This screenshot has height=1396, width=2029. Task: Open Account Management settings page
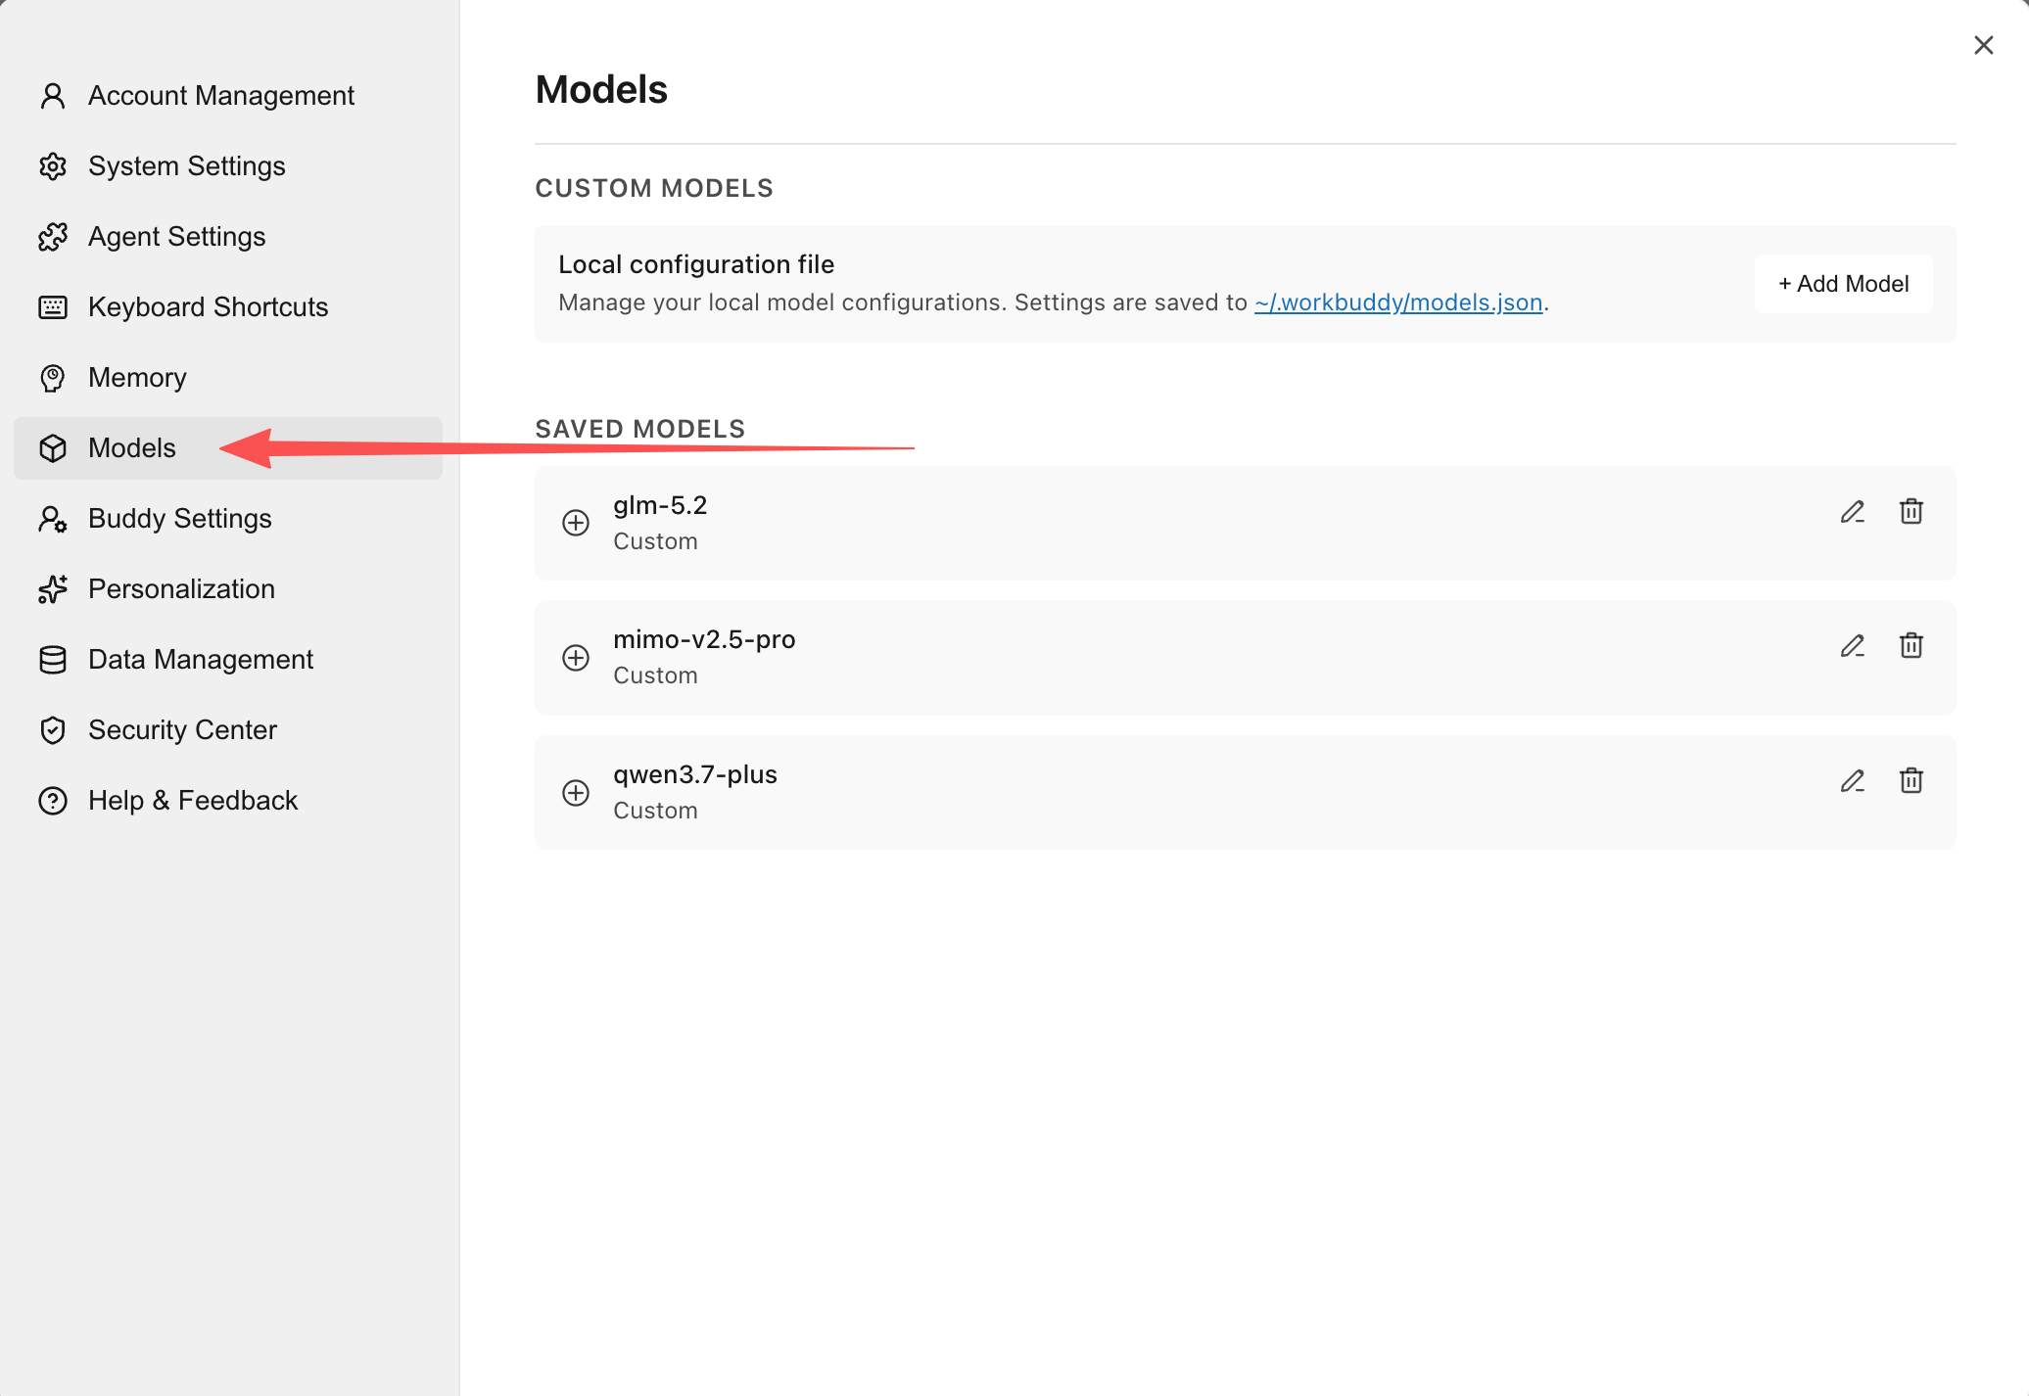pos(228,96)
